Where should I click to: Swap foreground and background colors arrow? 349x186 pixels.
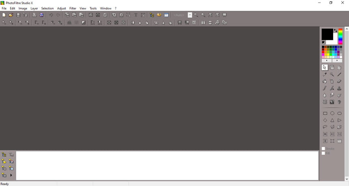click(336, 30)
